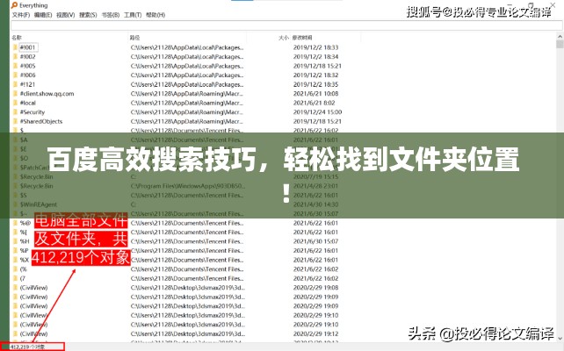Click the folder icon beside %@
This screenshot has height=351, width=564.
coord(16,223)
